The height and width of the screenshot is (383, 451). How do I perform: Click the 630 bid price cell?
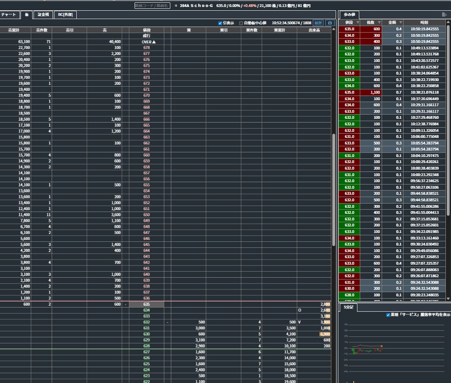point(147,334)
